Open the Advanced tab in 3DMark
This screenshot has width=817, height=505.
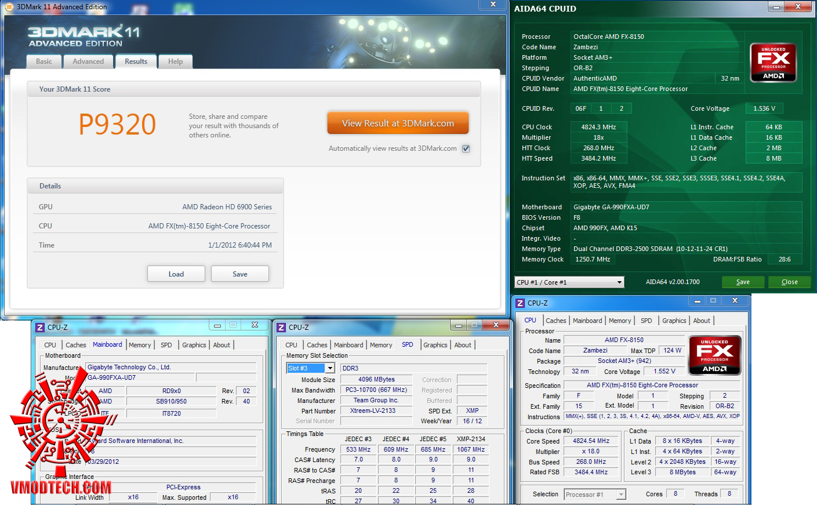click(88, 61)
